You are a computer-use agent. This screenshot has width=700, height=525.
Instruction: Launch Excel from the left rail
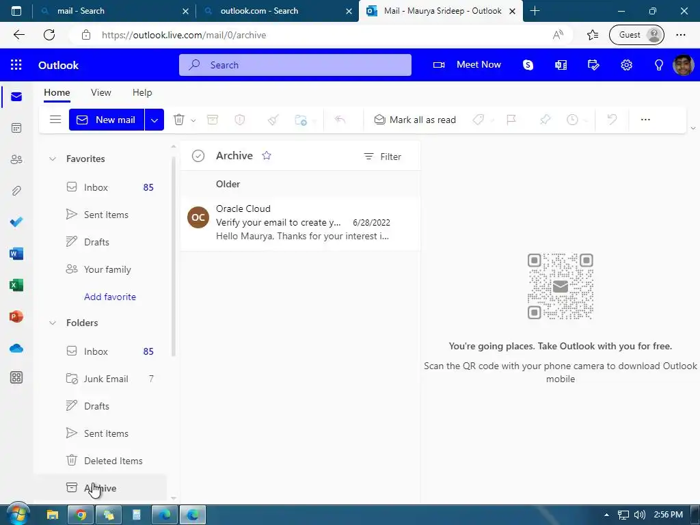point(16,285)
